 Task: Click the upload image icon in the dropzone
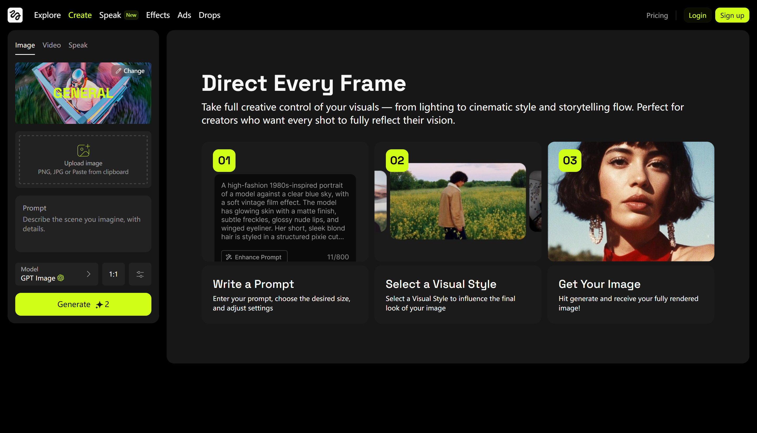(x=83, y=150)
